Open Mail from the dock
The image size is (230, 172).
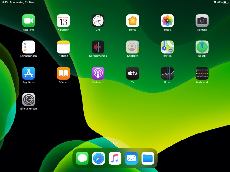131,158
